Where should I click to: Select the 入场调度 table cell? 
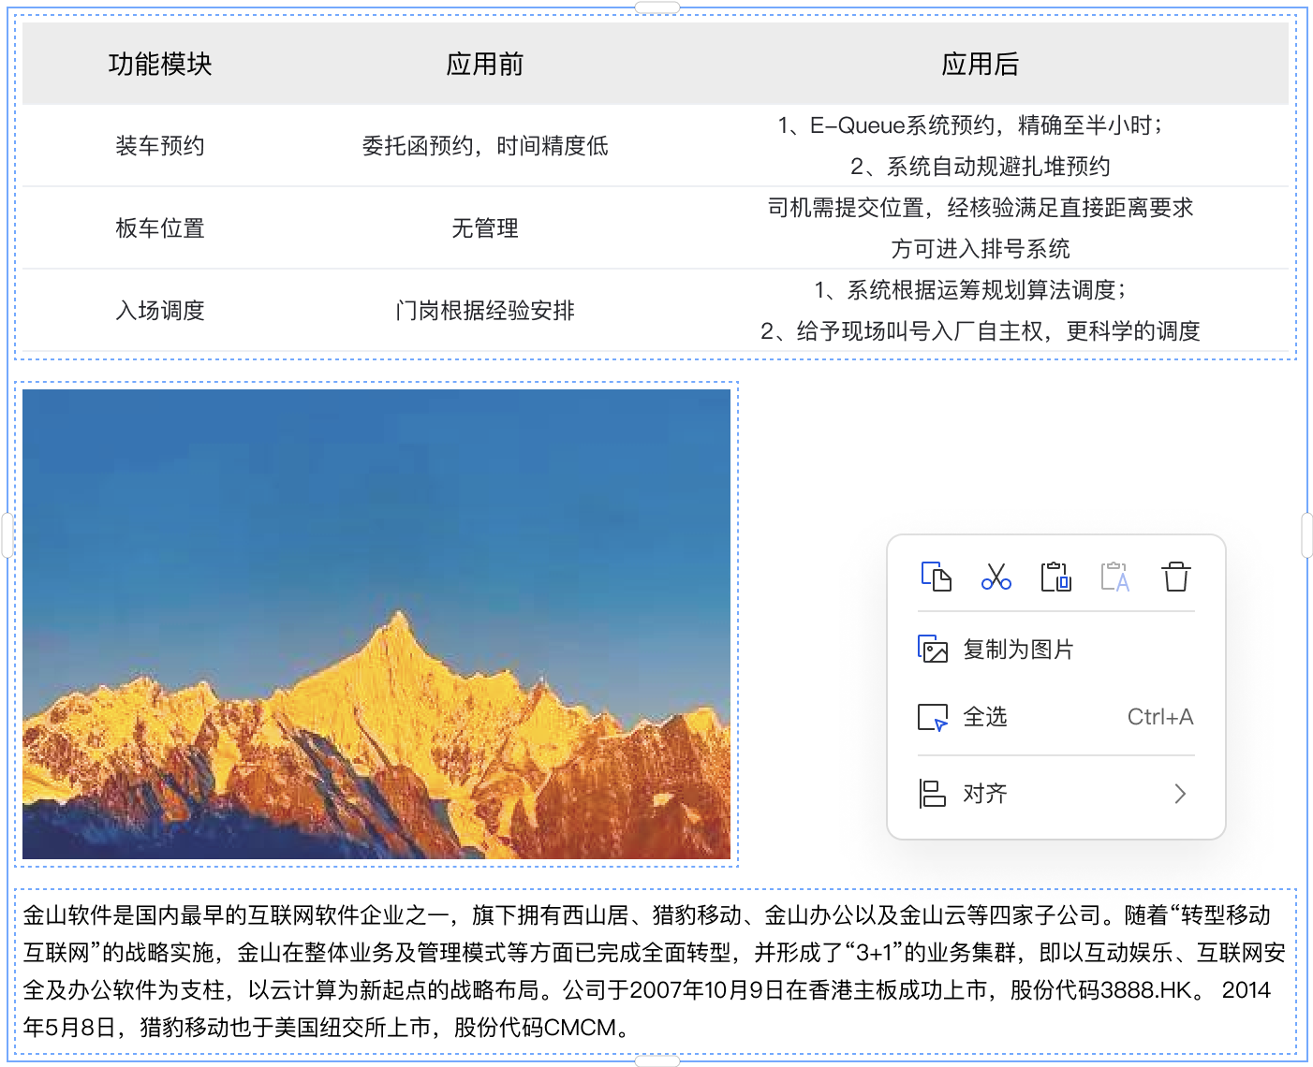coord(160,311)
